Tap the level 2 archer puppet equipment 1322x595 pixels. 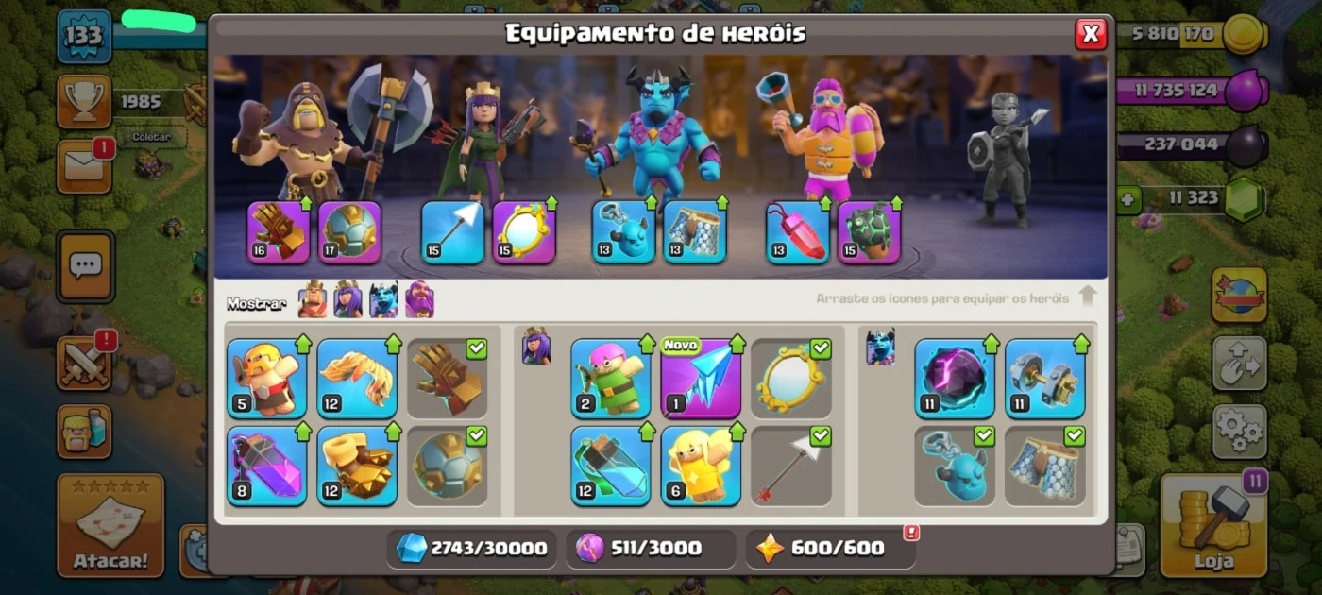click(611, 379)
